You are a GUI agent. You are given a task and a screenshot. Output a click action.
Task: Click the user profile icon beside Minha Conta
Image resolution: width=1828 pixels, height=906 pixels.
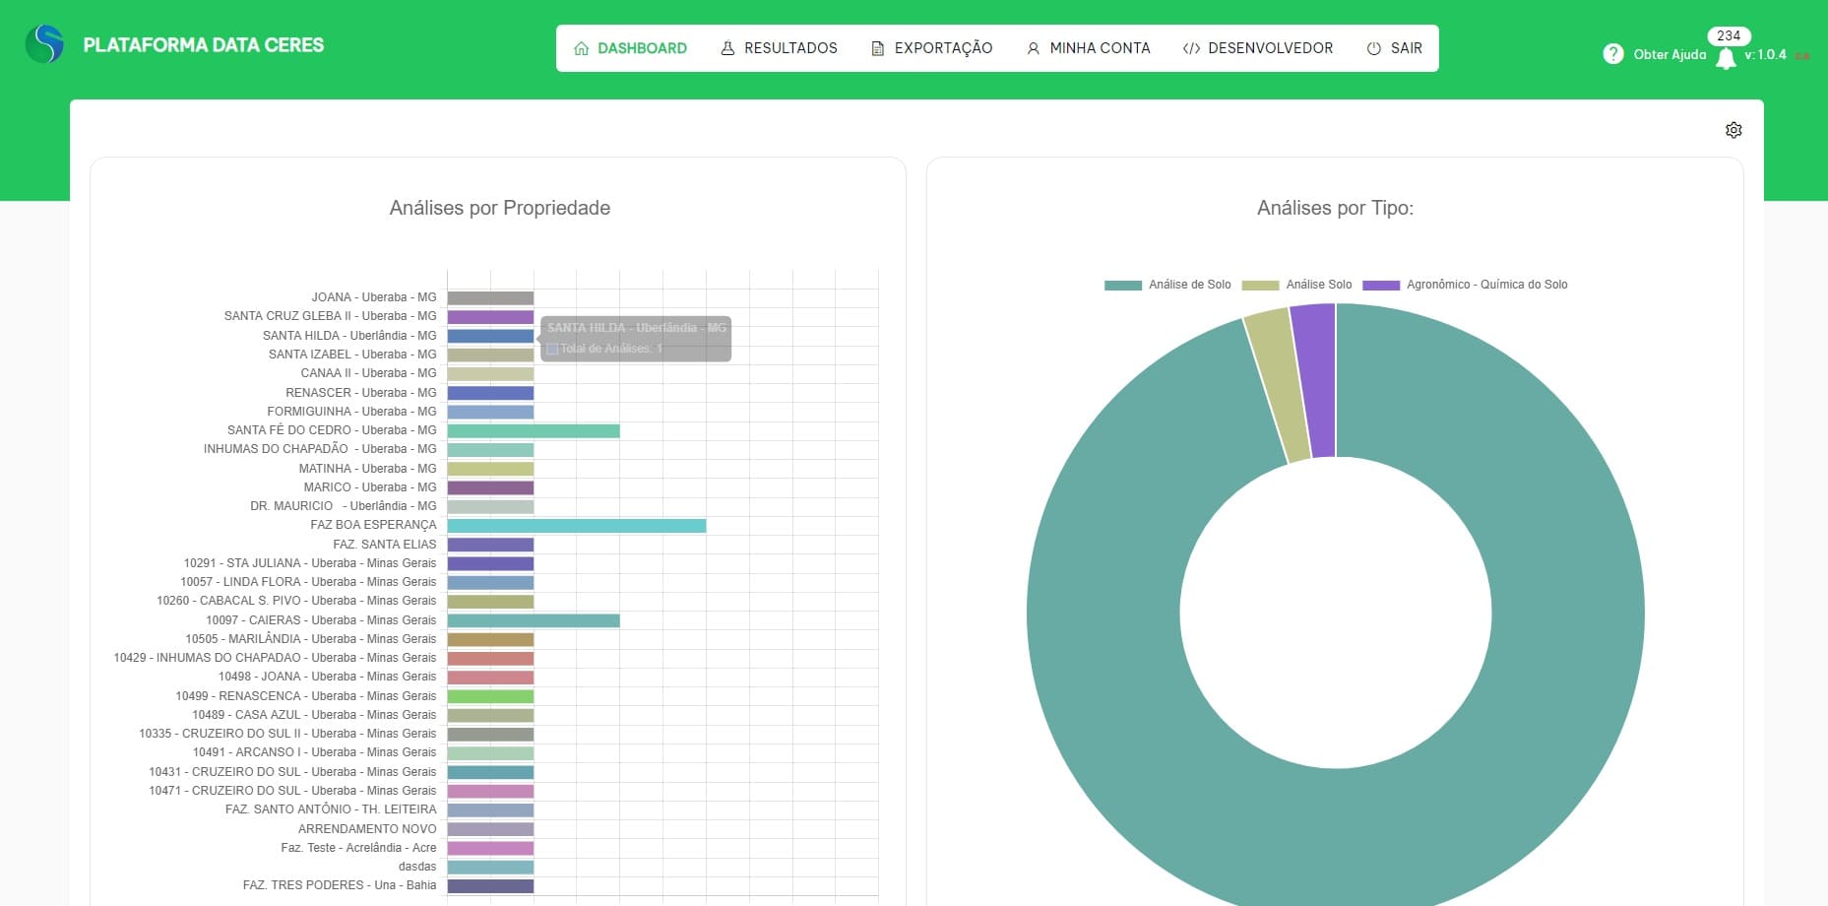[1033, 47]
